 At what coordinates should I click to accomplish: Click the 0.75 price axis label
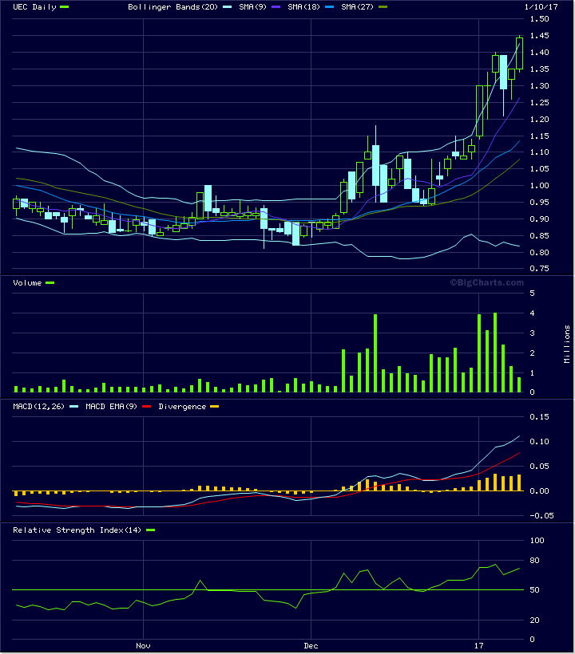540,269
